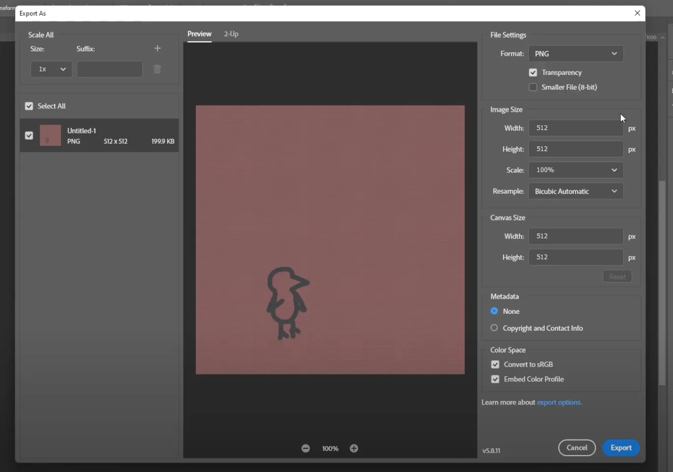Close the Export As dialog
Image resolution: width=673 pixels, height=472 pixels.
click(638, 13)
